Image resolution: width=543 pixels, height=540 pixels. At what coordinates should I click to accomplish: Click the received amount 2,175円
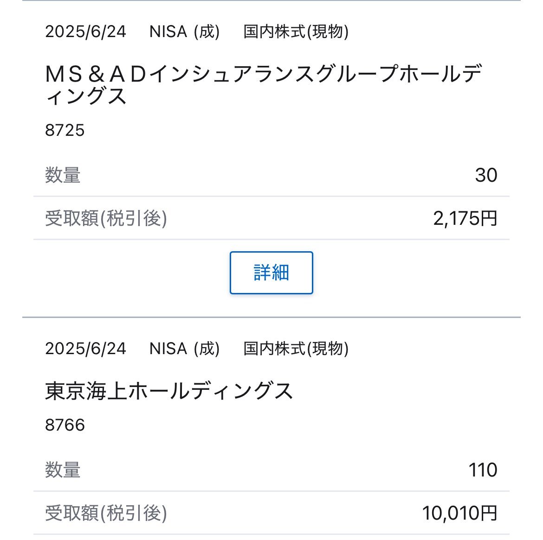(465, 218)
